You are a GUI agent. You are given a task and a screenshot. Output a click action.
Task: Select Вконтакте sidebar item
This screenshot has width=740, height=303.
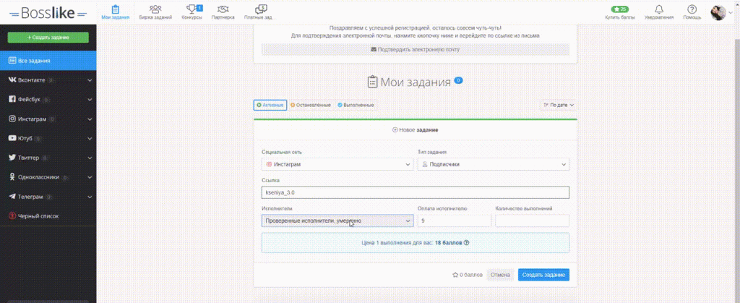tap(48, 80)
